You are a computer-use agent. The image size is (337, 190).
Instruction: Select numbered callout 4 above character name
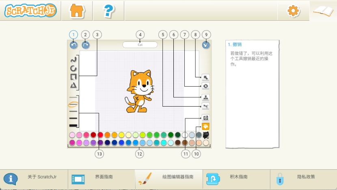[140, 35]
